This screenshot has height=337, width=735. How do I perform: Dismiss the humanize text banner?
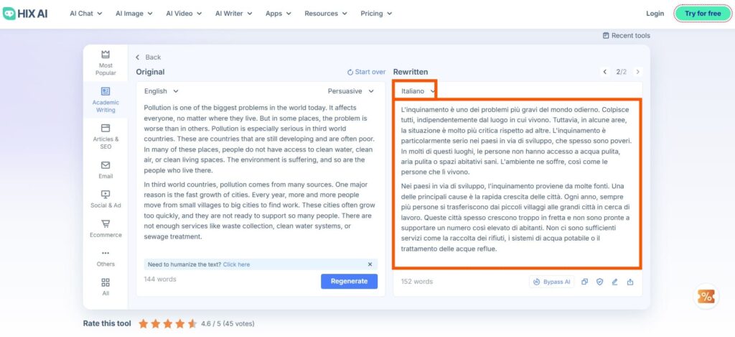(370, 264)
